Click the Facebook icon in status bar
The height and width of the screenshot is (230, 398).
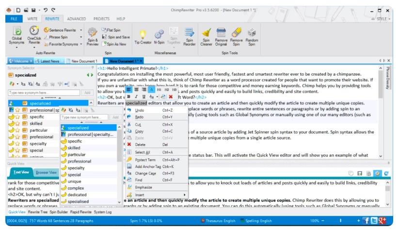coord(373,221)
